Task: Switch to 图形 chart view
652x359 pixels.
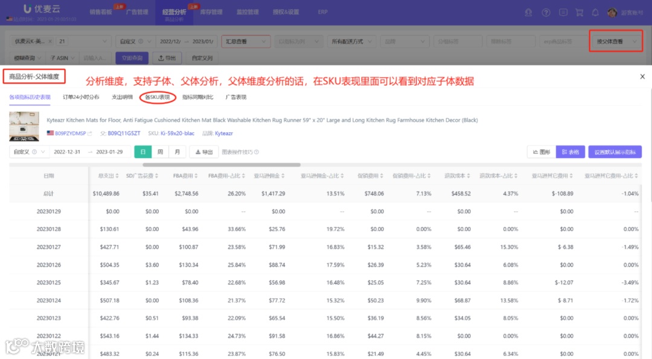Action: (x=542, y=152)
